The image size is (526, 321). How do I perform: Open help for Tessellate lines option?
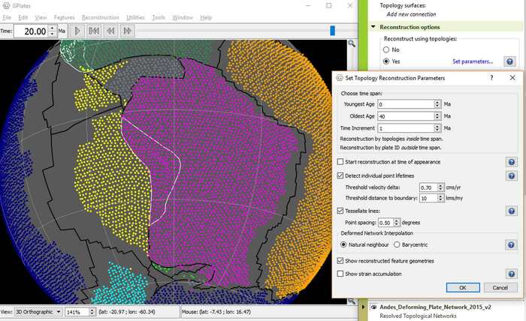point(511,211)
